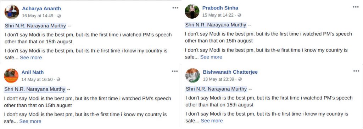The image size is (363, 129).
Task: Expand Bishwanath Chatterjee's post with See more
Action: tap(212, 121)
